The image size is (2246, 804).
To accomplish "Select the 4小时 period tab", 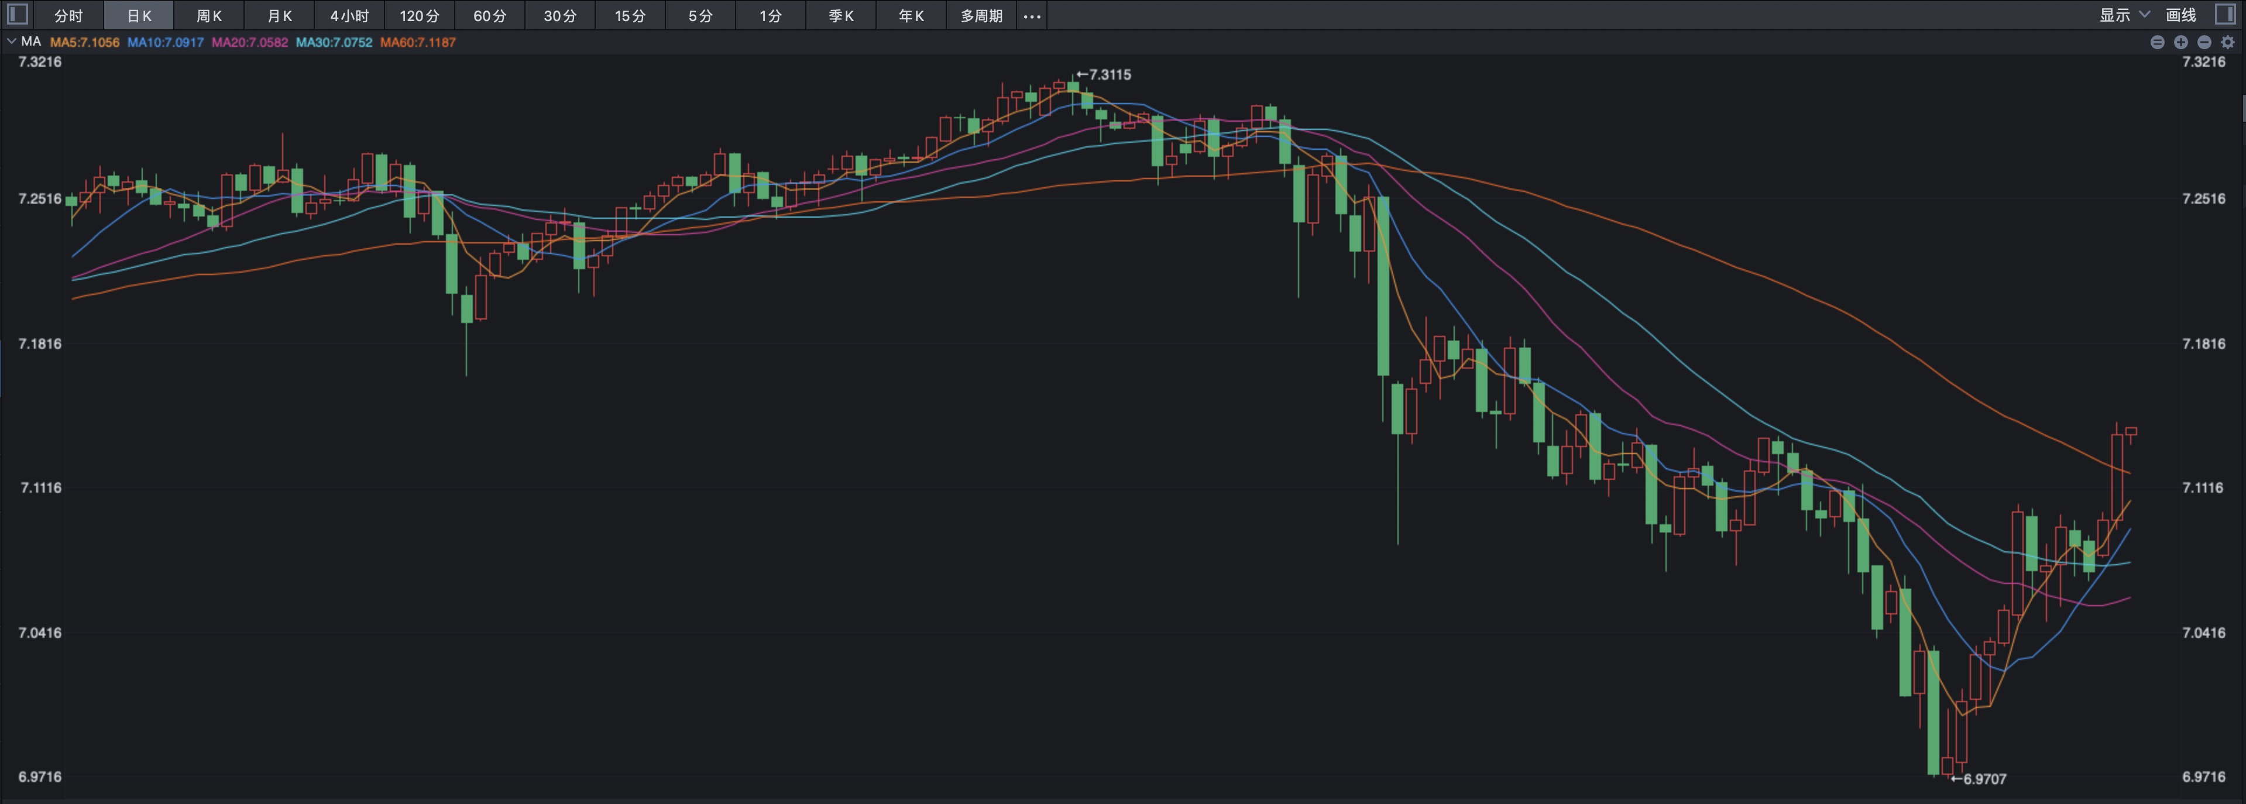I will coord(349,16).
